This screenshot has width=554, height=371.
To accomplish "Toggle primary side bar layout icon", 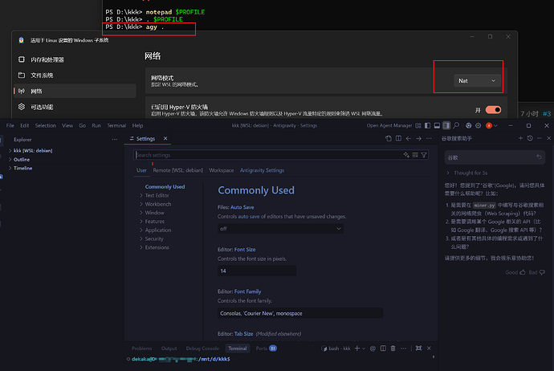I will click(427, 125).
